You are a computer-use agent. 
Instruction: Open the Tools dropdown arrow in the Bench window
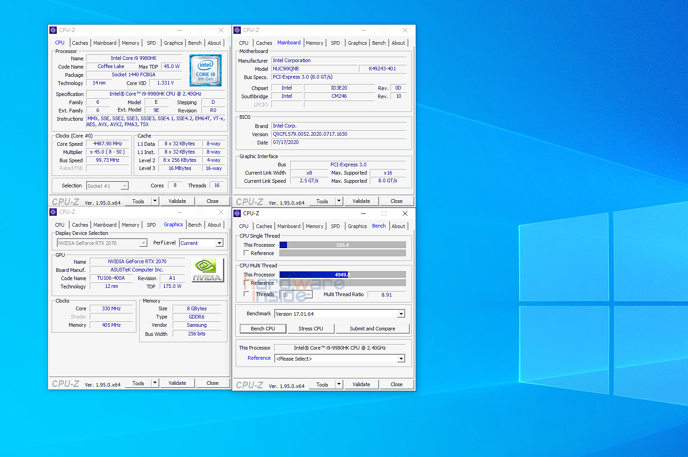tap(339, 384)
